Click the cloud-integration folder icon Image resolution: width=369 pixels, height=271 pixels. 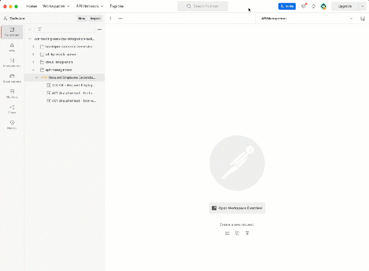(x=42, y=62)
